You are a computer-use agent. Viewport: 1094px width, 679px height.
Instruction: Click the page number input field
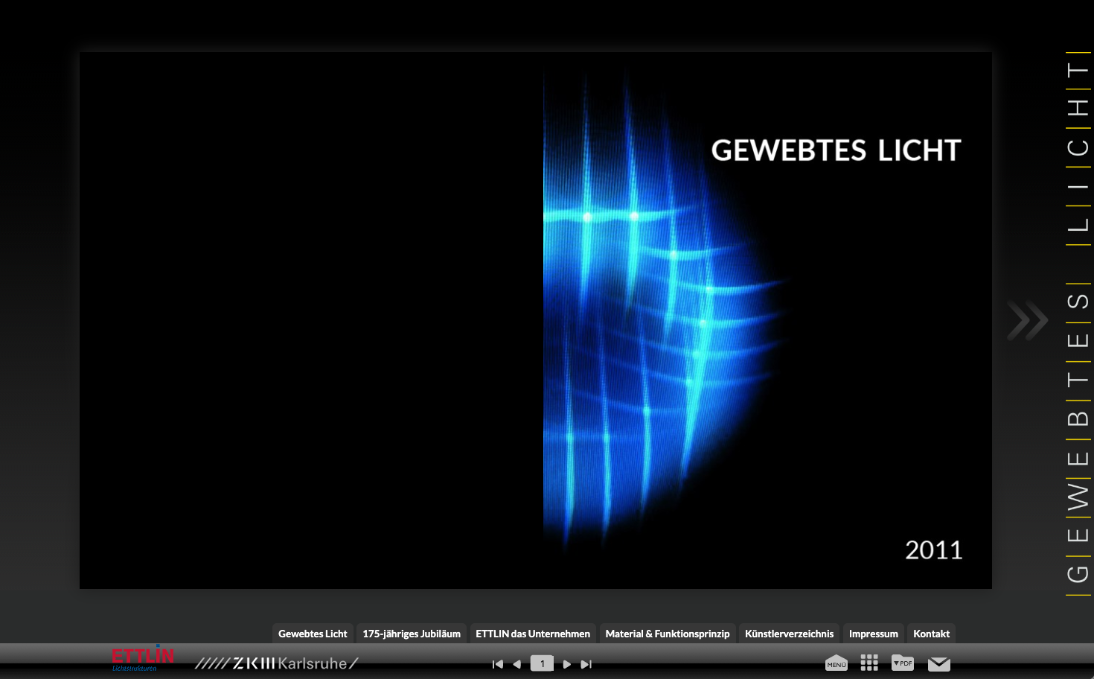[542, 663]
